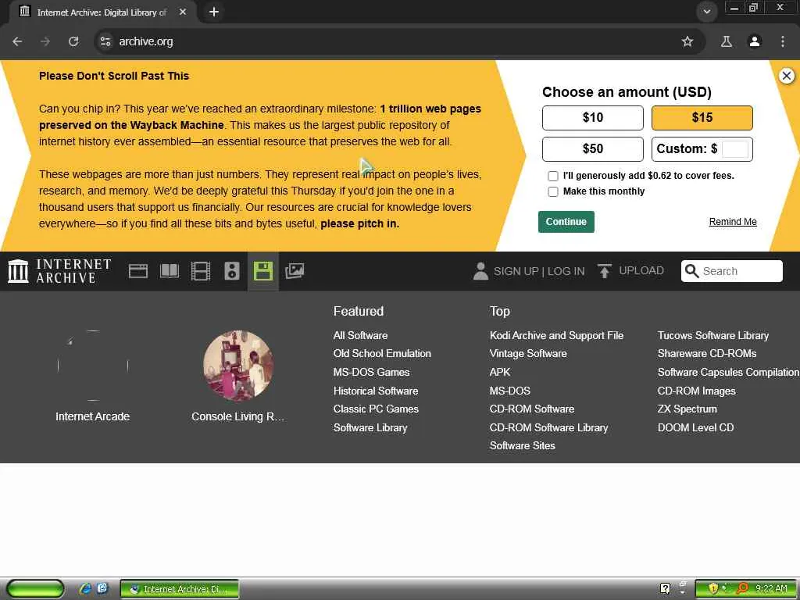Click Internet Explorer quick launch icon
800x600 pixels.
click(85, 588)
